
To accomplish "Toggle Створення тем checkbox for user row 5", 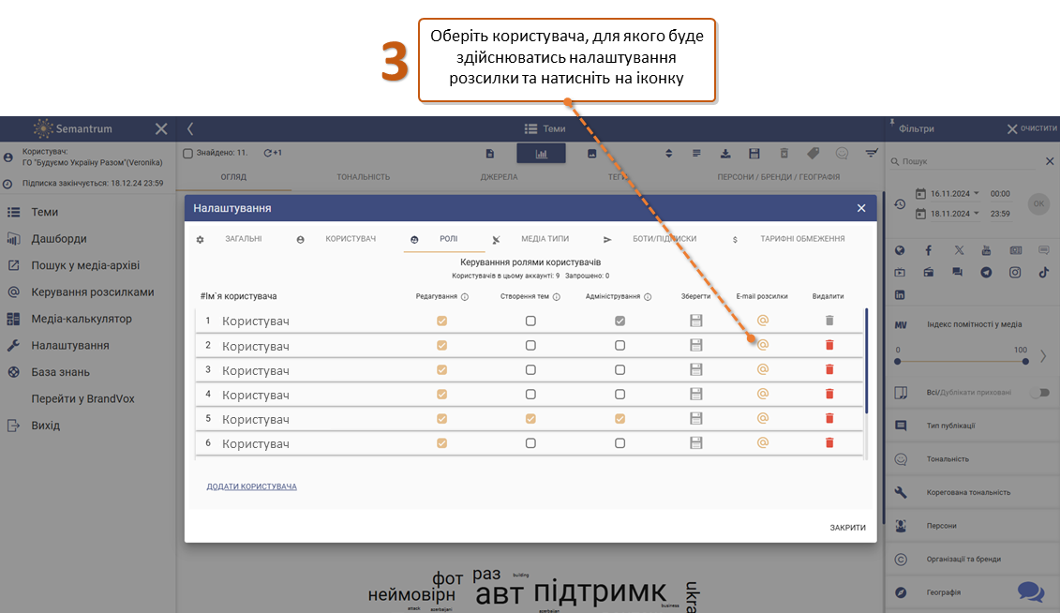I will click(530, 419).
